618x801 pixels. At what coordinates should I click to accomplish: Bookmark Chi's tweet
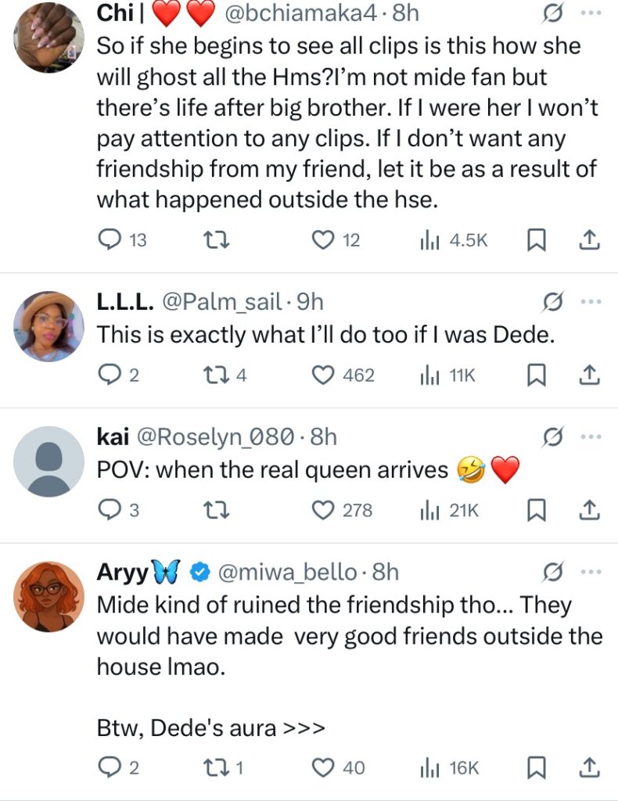tap(536, 240)
